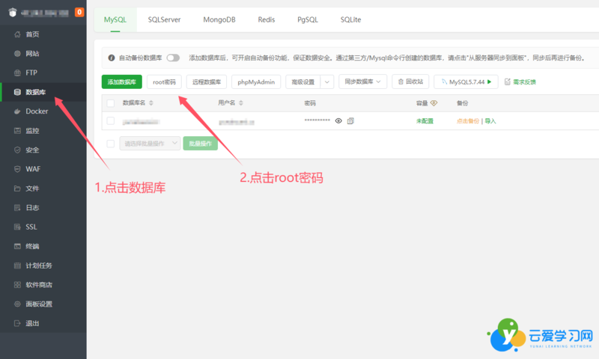
Task: Click the 退出 logout icon in sidebar
Action: 17,323
